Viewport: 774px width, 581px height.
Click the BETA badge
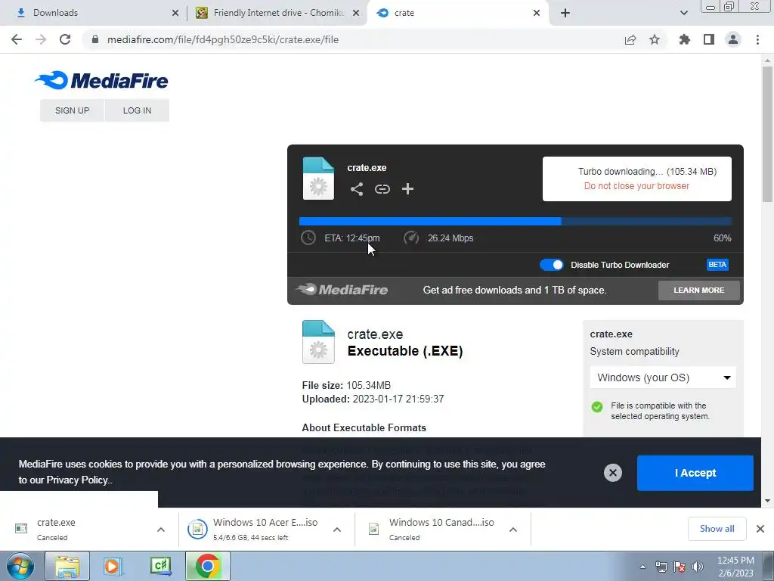pyautogui.click(x=717, y=265)
